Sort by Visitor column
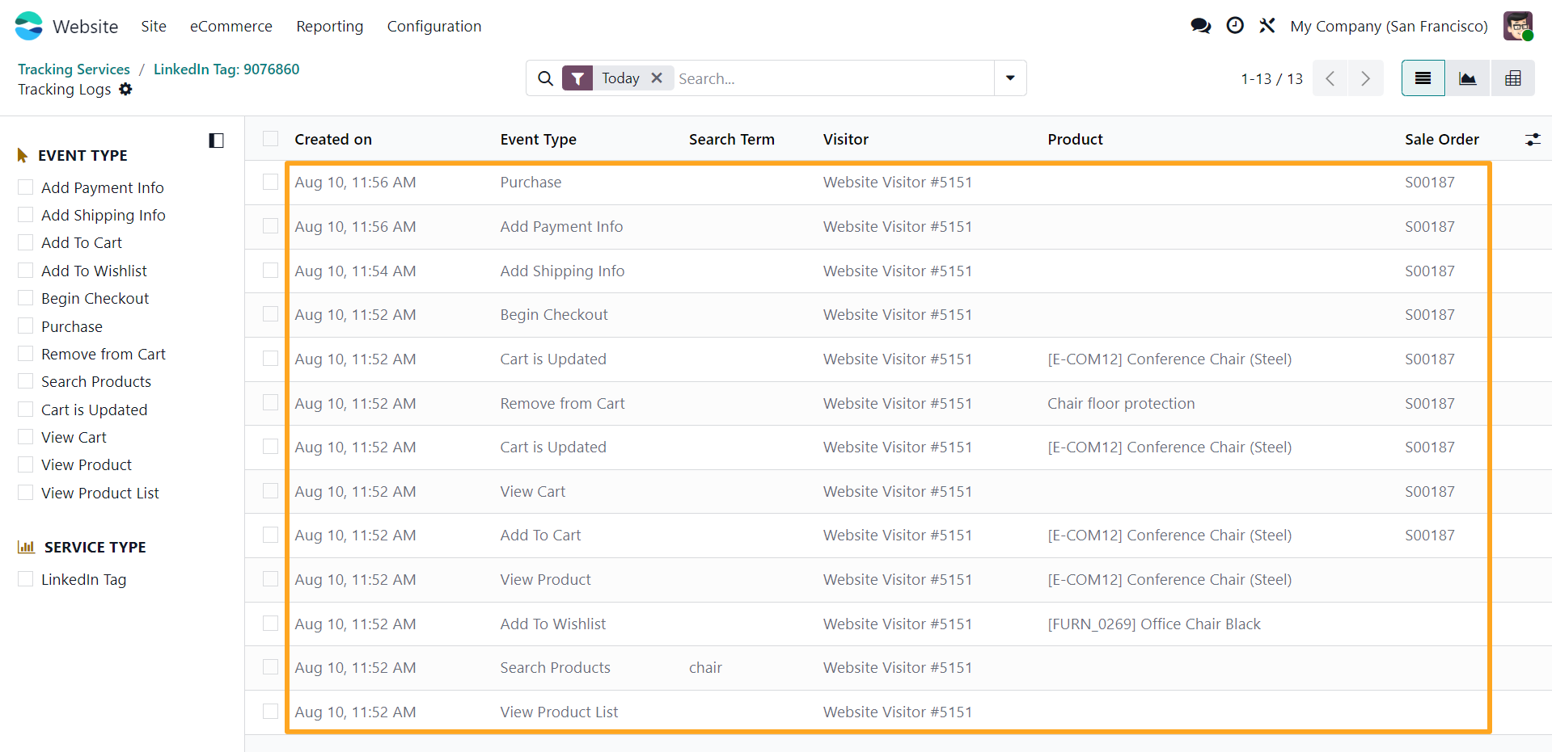 [846, 139]
